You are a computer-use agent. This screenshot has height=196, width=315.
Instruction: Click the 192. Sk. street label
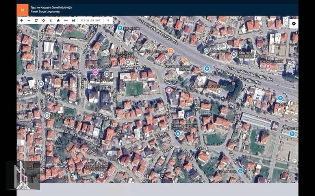pos(202,148)
